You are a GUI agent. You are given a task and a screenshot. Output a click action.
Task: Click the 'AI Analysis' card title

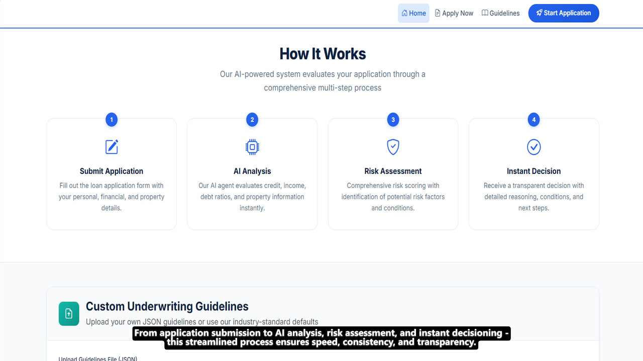(252, 171)
